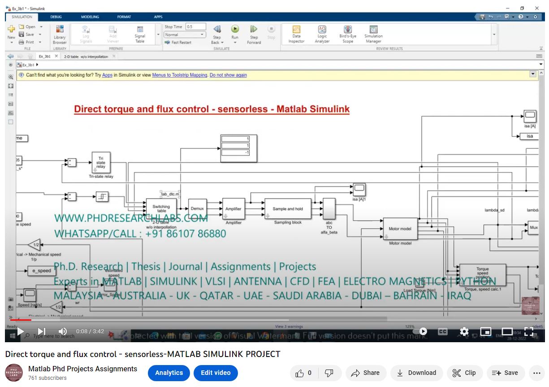Screen dimensions: 549x387
Task: Expand the REVIEW RESULTS gallery arrow
Action: pos(494,34)
